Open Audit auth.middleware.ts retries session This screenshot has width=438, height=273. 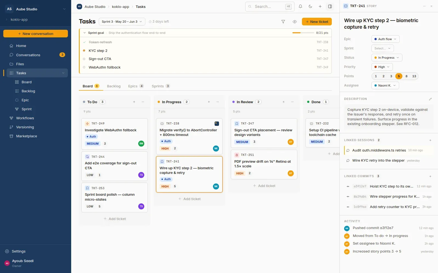389,150
